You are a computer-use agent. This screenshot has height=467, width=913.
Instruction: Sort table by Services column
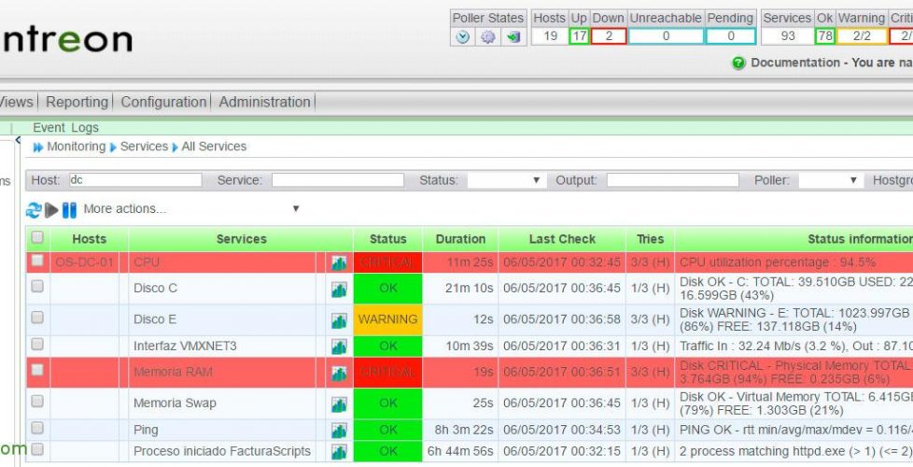click(x=242, y=239)
